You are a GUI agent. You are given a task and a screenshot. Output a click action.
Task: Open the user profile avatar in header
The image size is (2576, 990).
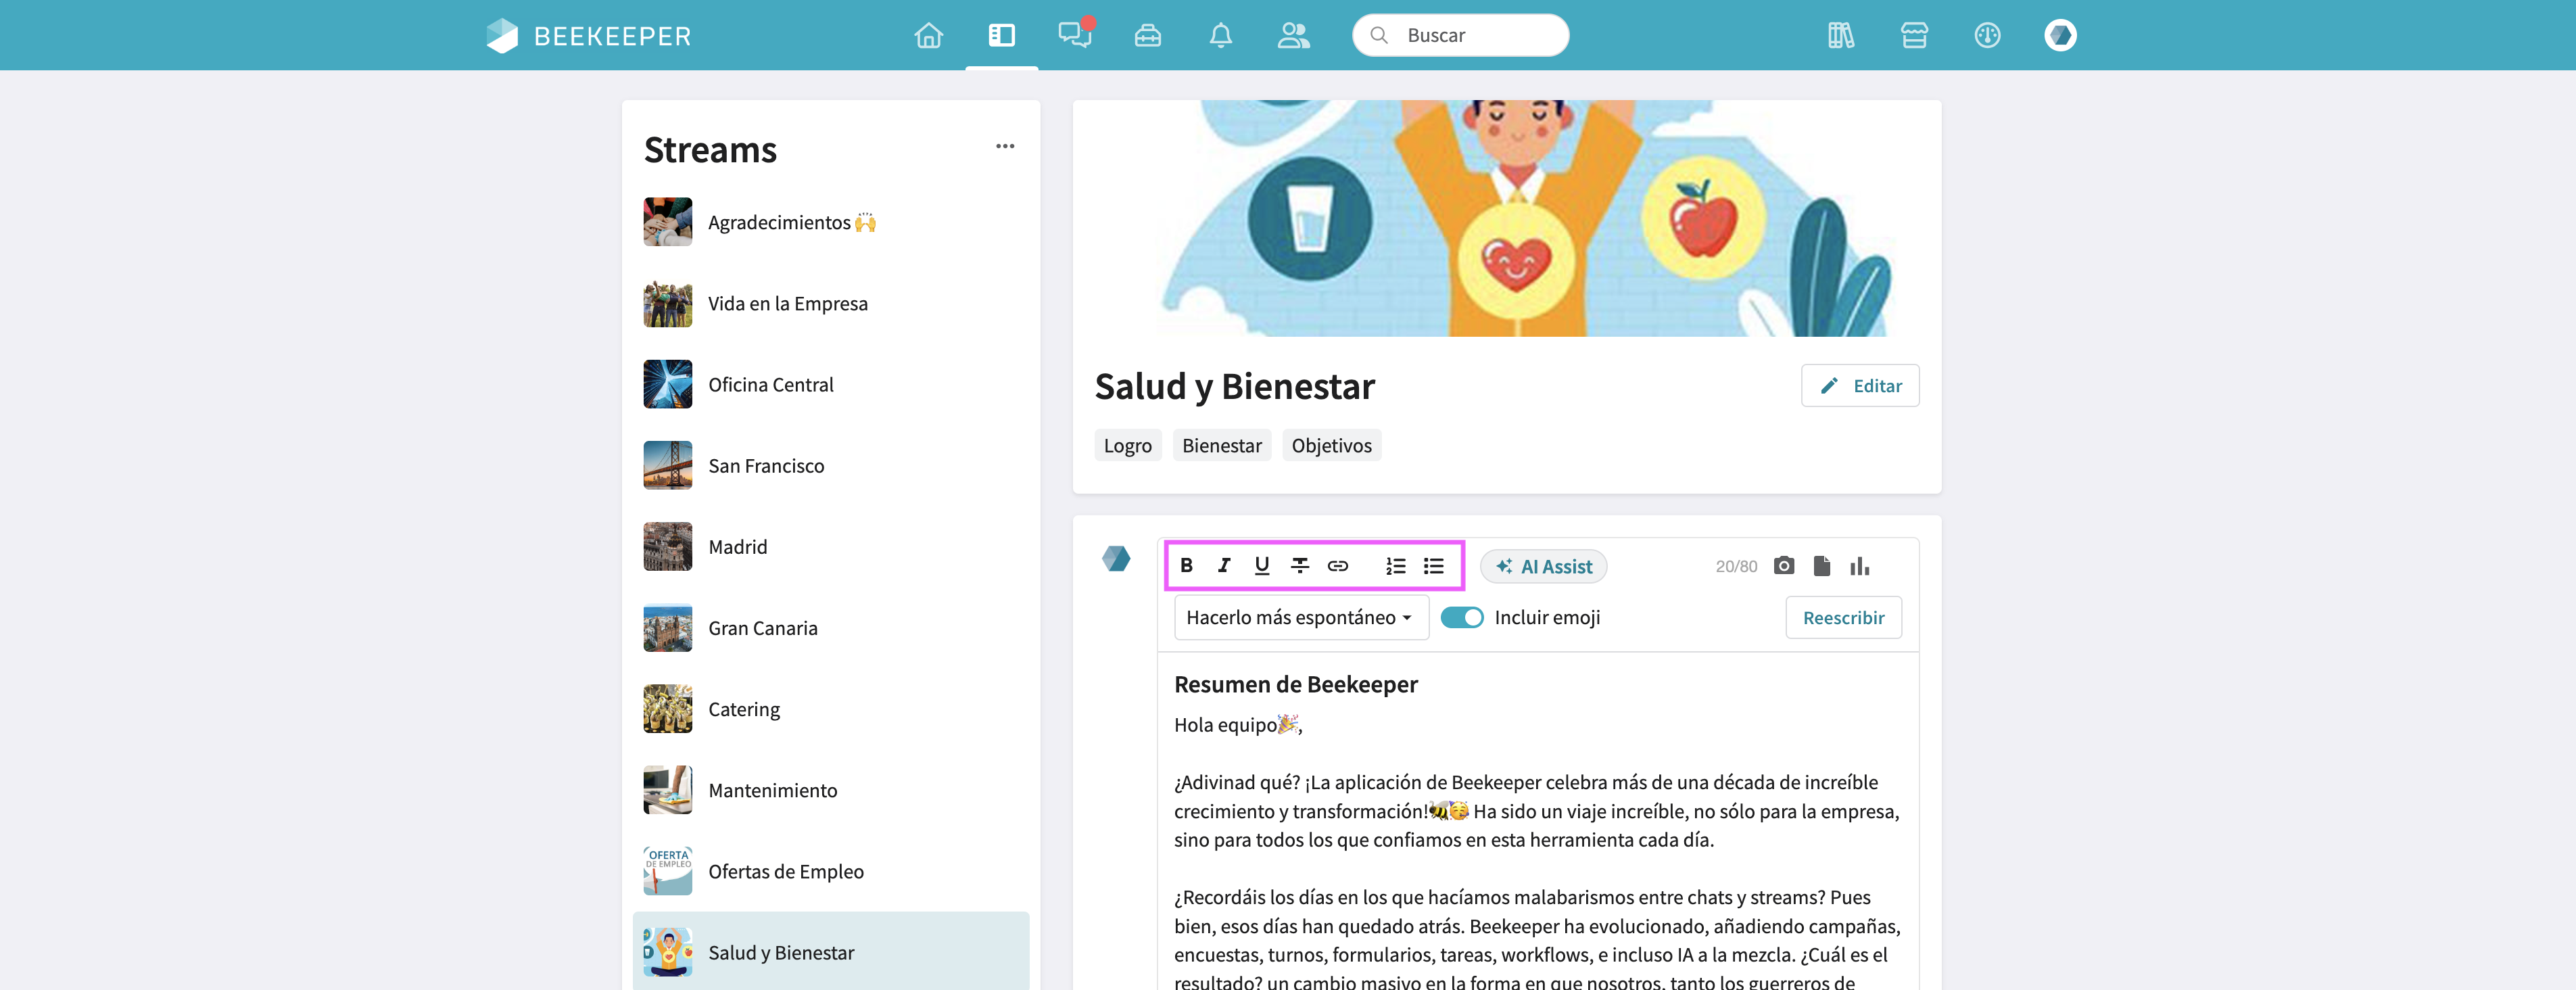[x=2060, y=35]
